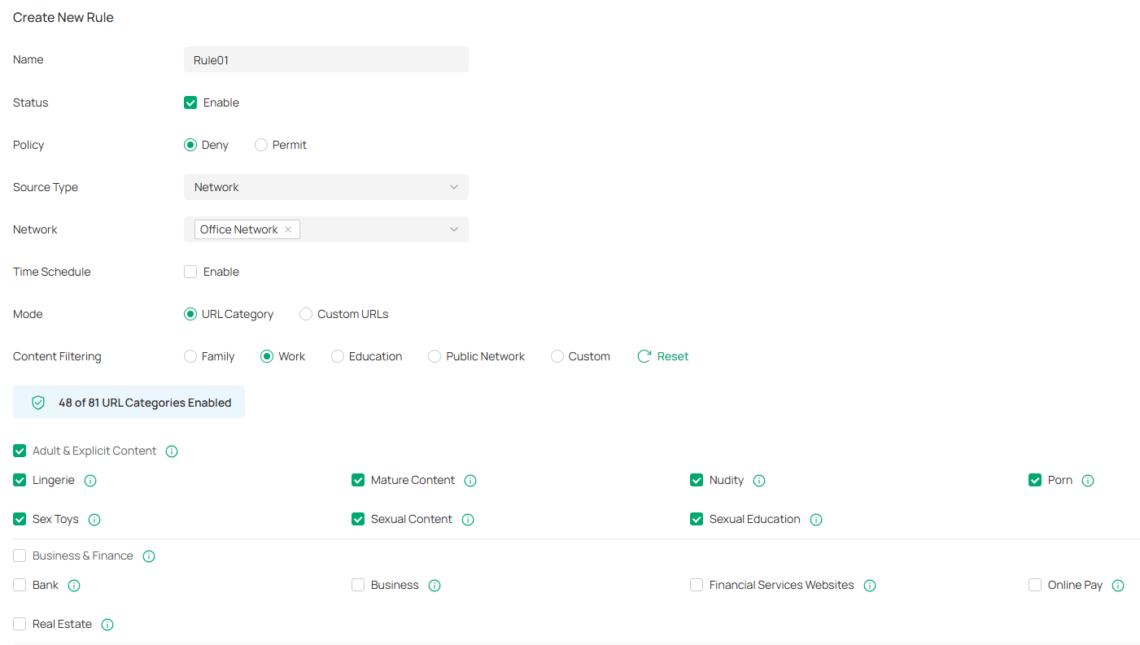Disable the Status Enable checkbox

pyautogui.click(x=190, y=102)
